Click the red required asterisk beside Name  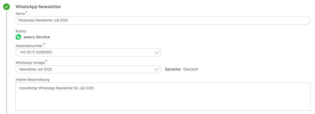point(27,12)
